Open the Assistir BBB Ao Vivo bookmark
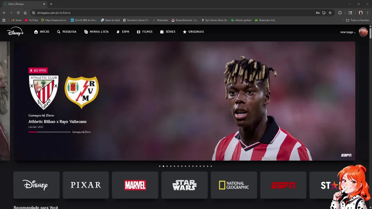Screen dimensions: 372x209 tap(84, 20)
